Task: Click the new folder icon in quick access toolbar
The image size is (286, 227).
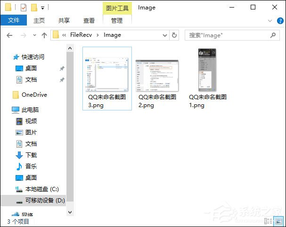Action: pos(34,8)
